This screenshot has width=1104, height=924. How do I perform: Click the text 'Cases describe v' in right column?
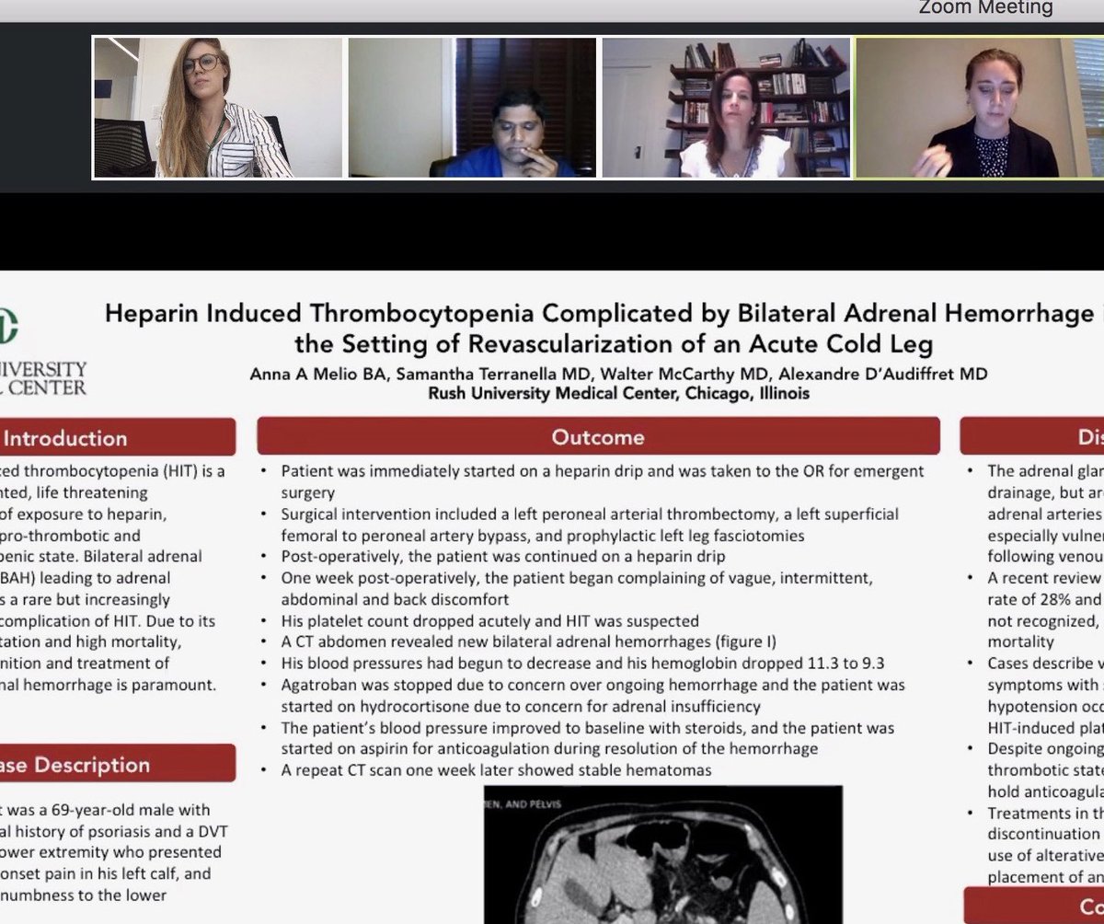pos(1045,664)
